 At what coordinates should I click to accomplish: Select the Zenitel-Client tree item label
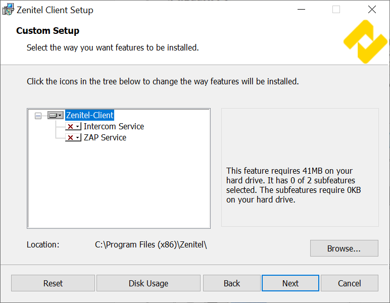(x=89, y=115)
